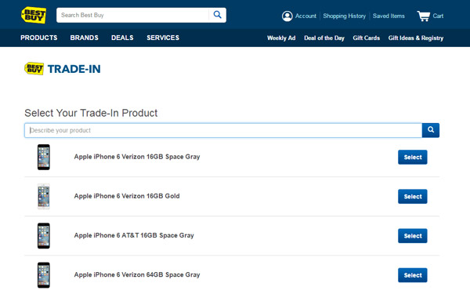Click the Verizon 64GB Space Gray phone thumbnail
This screenshot has width=470, height=294.
tap(44, 275)
